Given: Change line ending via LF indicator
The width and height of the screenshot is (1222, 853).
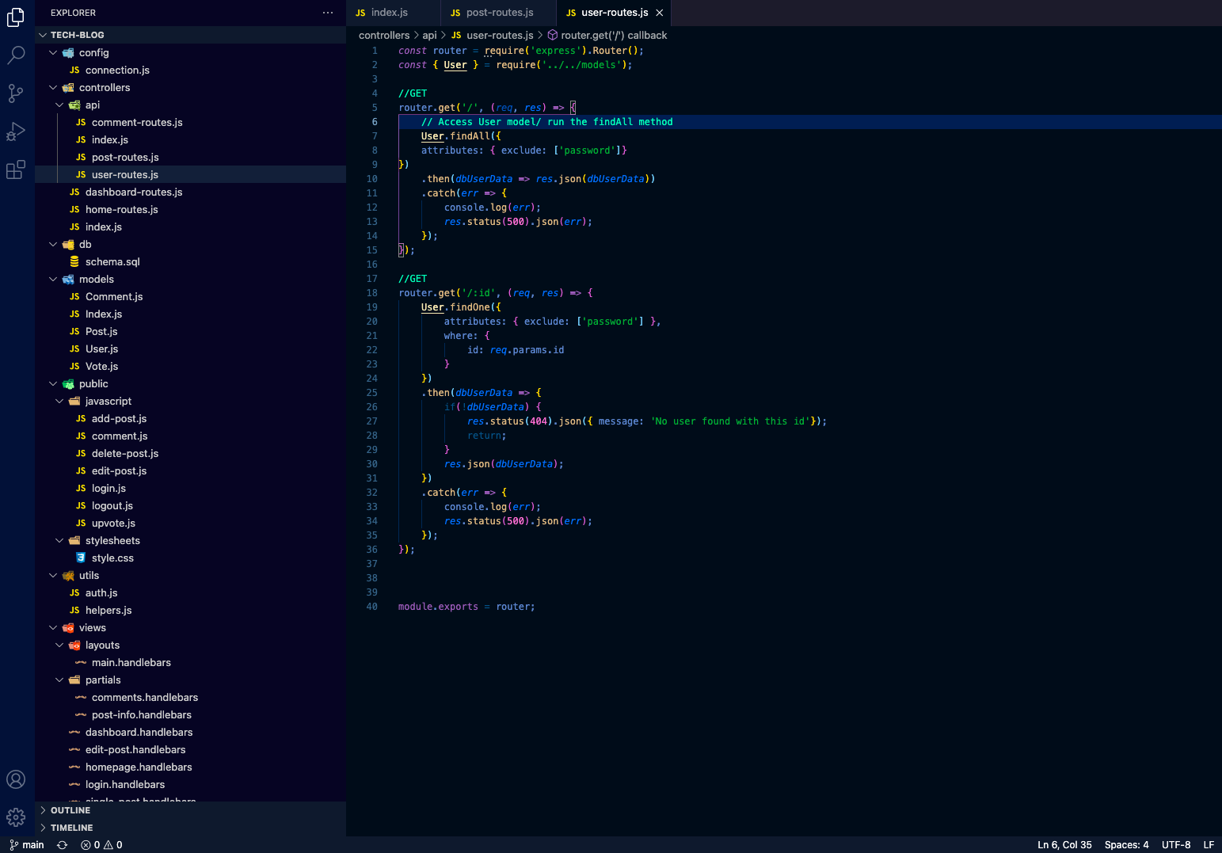Looking at the screenshot, I should [x=1209, y=845].
